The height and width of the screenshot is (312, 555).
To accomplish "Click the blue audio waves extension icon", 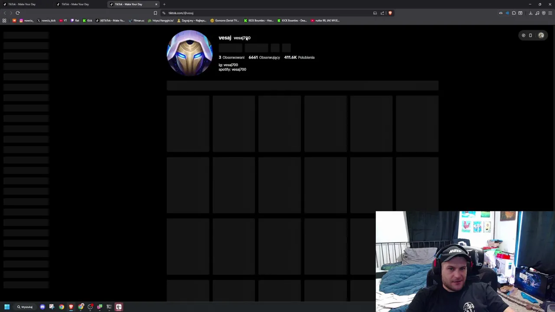I will pyautogui.click(x=507, y=13).
